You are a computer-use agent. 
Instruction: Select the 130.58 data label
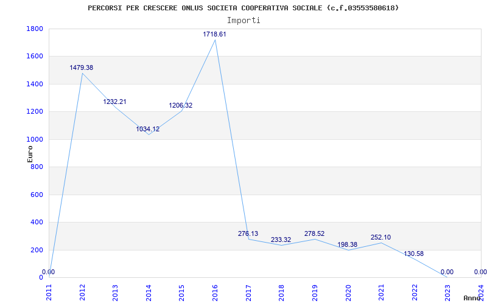pyautogui.click(x=414, y=254)
